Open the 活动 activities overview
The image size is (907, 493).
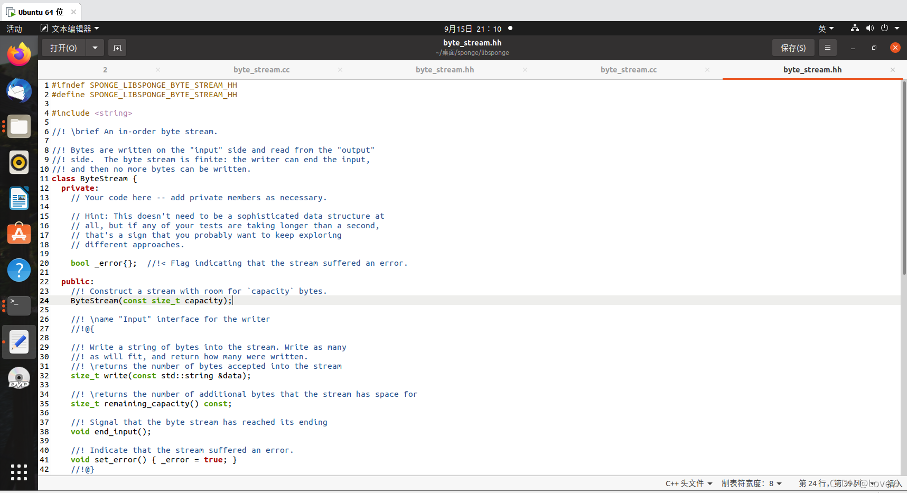[14, 29]
